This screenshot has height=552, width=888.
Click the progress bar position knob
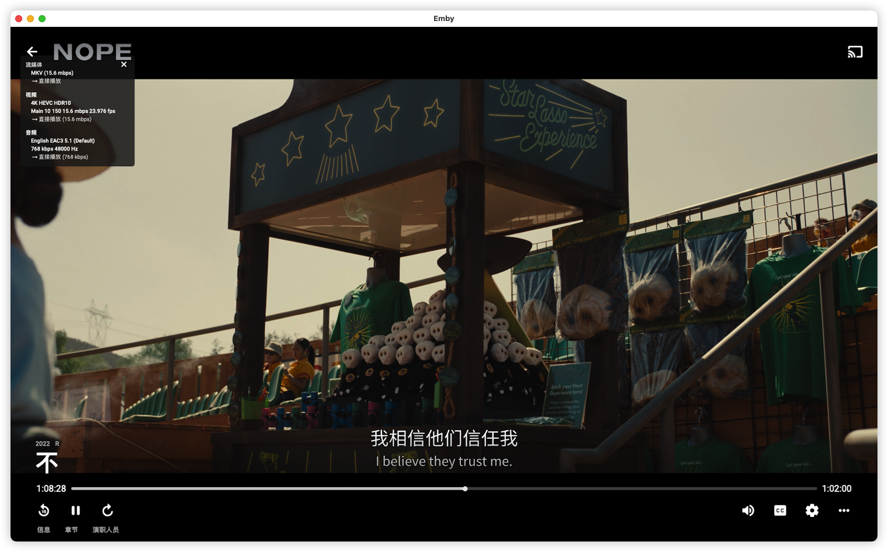tap(465, 488)
